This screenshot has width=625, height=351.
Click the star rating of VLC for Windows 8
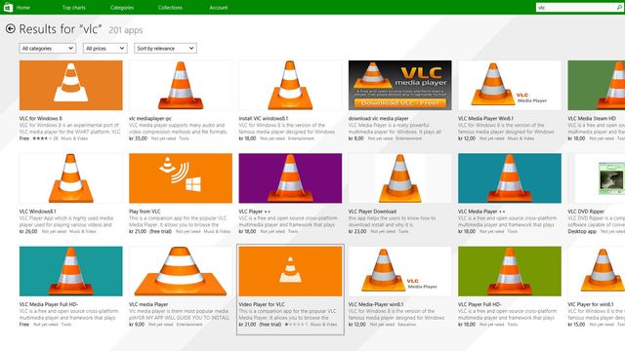click(x=42, y=138)
